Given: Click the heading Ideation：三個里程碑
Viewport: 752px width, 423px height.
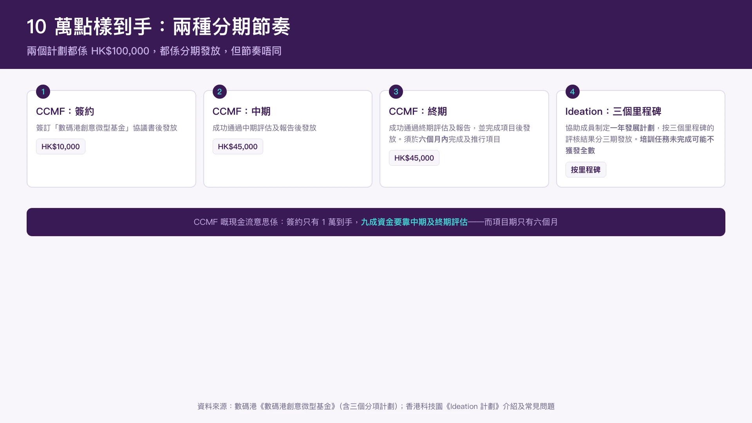Looking at the screenshot, I should 613,112.
